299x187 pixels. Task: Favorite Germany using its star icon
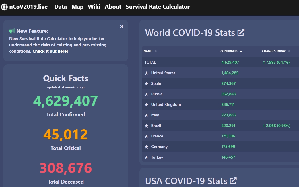tap(147, 147)
